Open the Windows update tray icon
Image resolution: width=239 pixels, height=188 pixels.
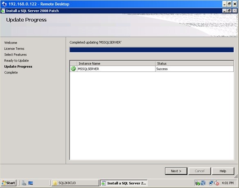tap(203, 183)
